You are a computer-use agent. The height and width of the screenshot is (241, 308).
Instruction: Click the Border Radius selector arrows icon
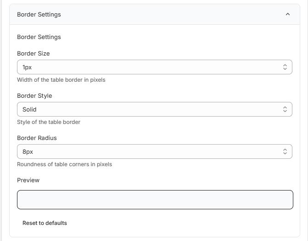(x=285, y=151)
